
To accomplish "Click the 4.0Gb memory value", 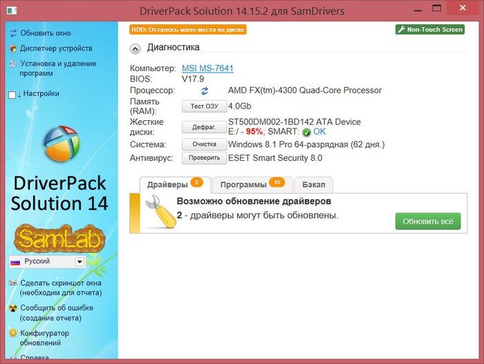I will click(239, 106).
